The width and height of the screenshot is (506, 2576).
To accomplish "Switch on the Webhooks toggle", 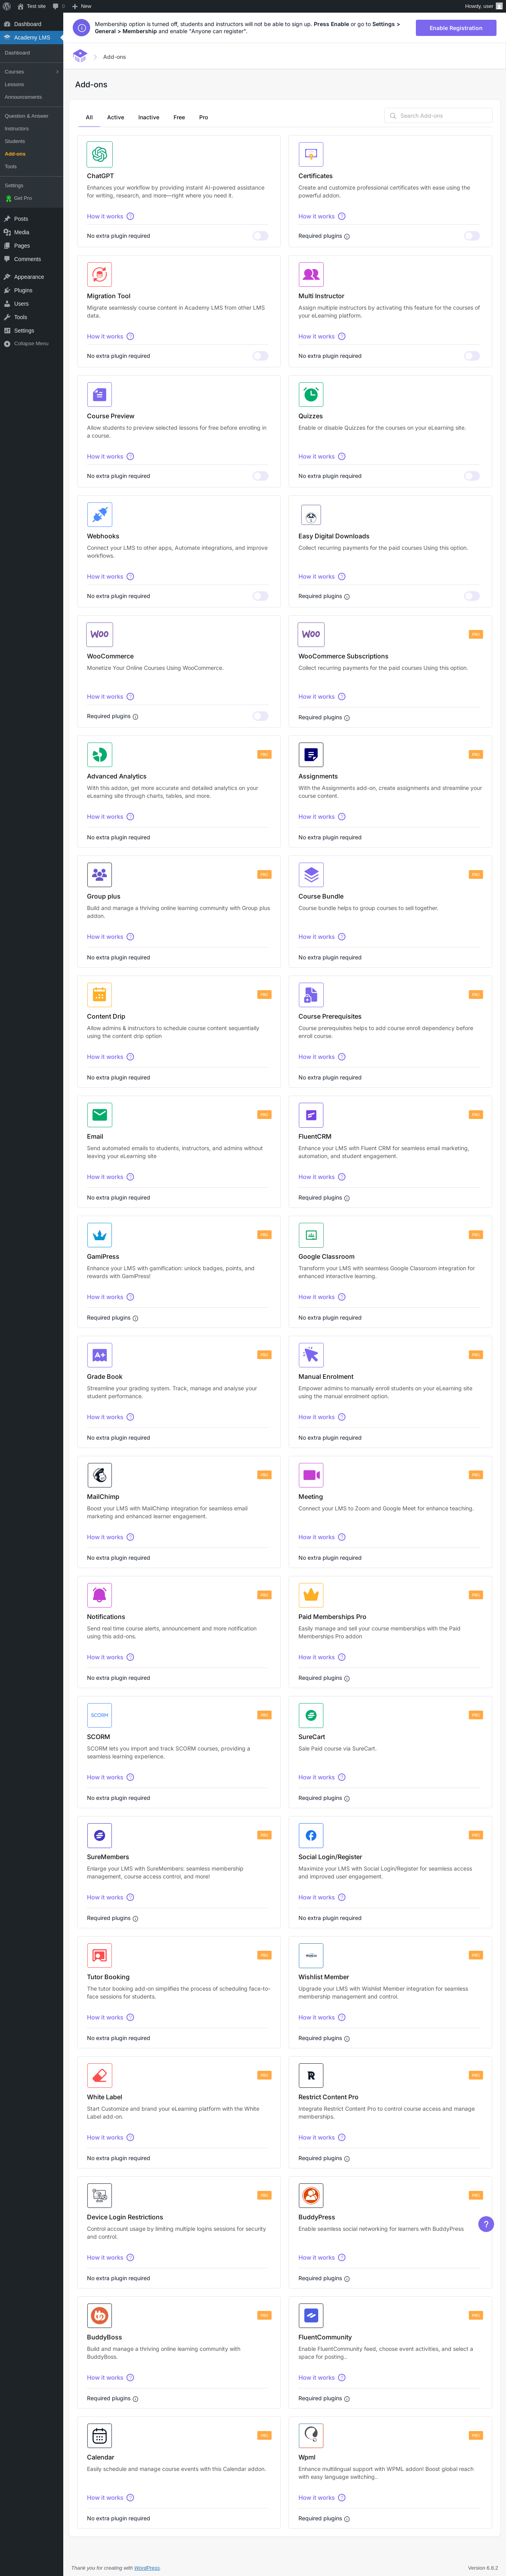I will [x=260, y=596].
